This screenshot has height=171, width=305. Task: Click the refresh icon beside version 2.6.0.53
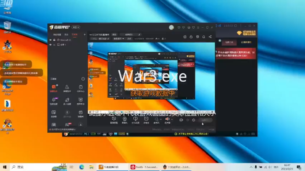click(x=236, y=25)
